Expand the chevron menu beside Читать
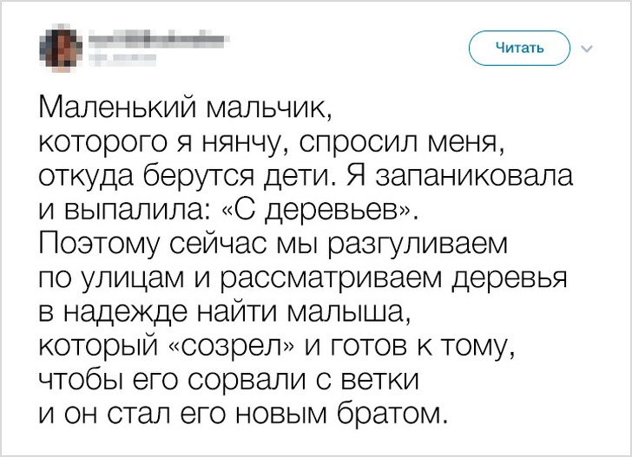 click(583, 49)
